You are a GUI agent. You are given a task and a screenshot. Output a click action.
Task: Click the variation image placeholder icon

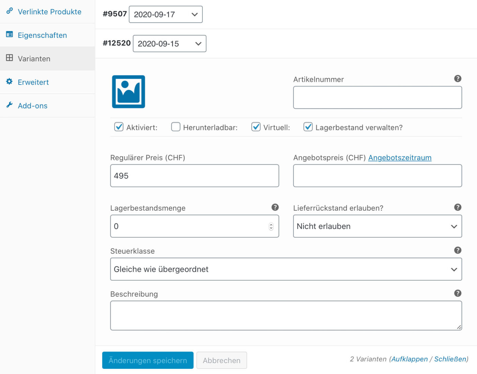click(128, 92)
